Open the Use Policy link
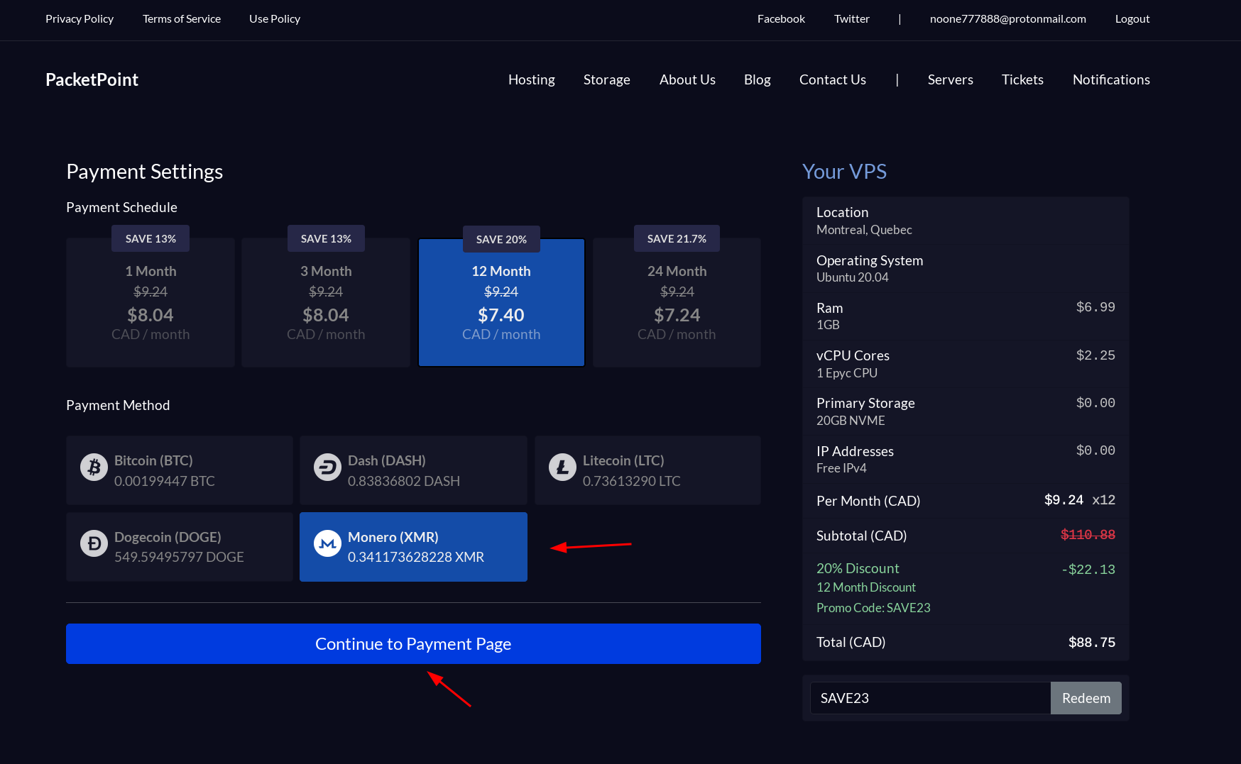The width and height of the screenshot is (1241, 764). point(275,18)
